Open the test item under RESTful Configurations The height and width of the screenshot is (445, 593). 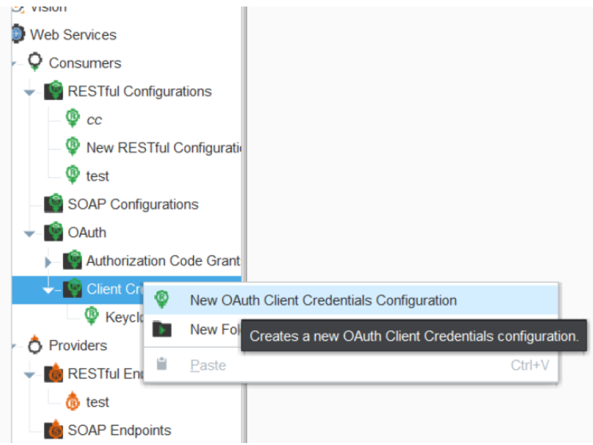click(x=98, y=176)
